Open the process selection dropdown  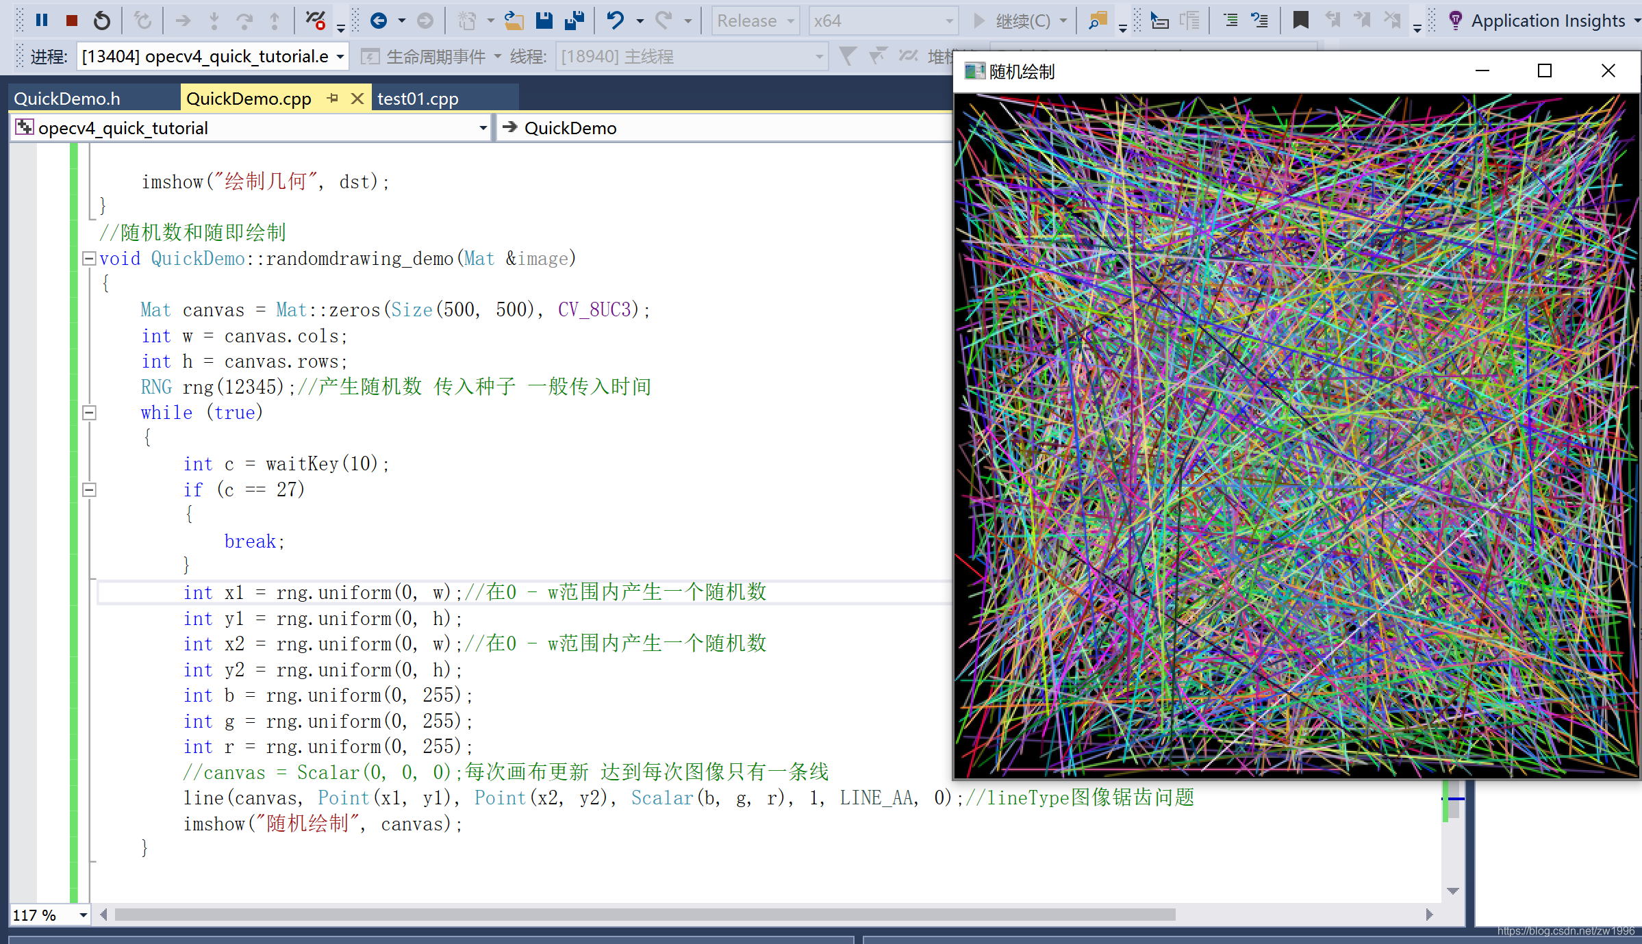click(x=340, y=57)
